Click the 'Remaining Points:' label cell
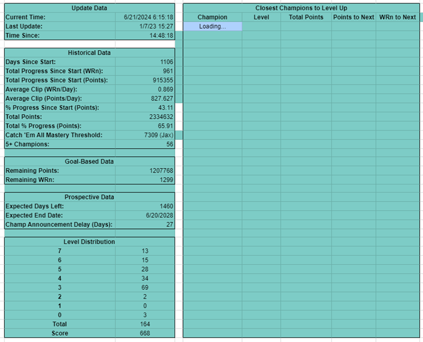Viewport: 423px width, 342px height. pyautogui.click(x=60, y=170)
